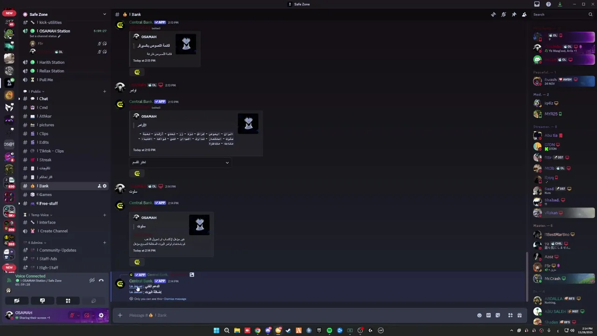Open the Staff-Ads channel
The image size is (597, 336).
click(65, 259)
